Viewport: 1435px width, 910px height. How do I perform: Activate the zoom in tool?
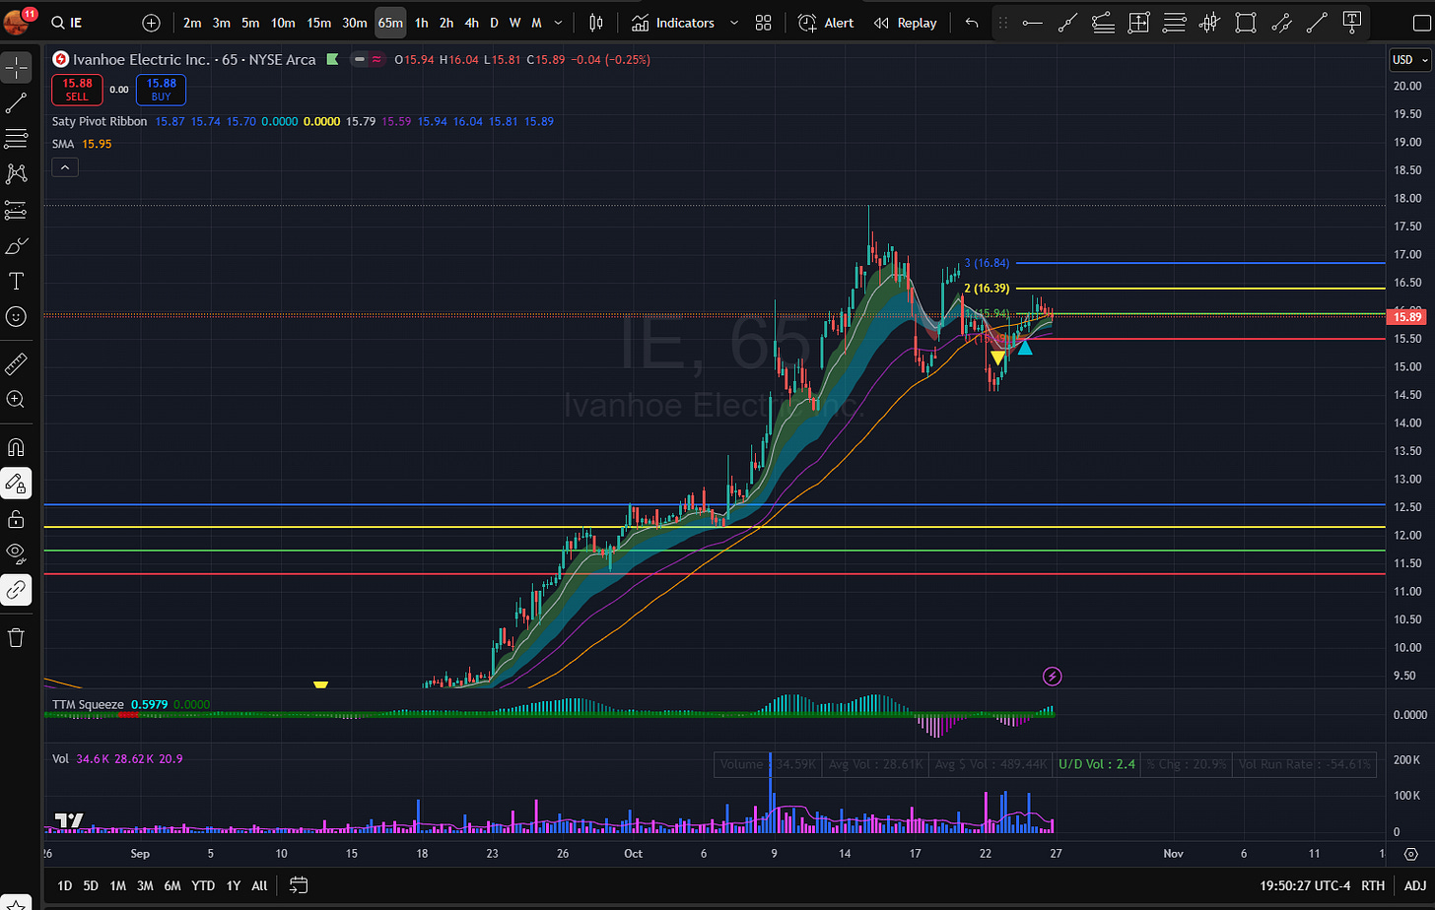pos(16,400)
